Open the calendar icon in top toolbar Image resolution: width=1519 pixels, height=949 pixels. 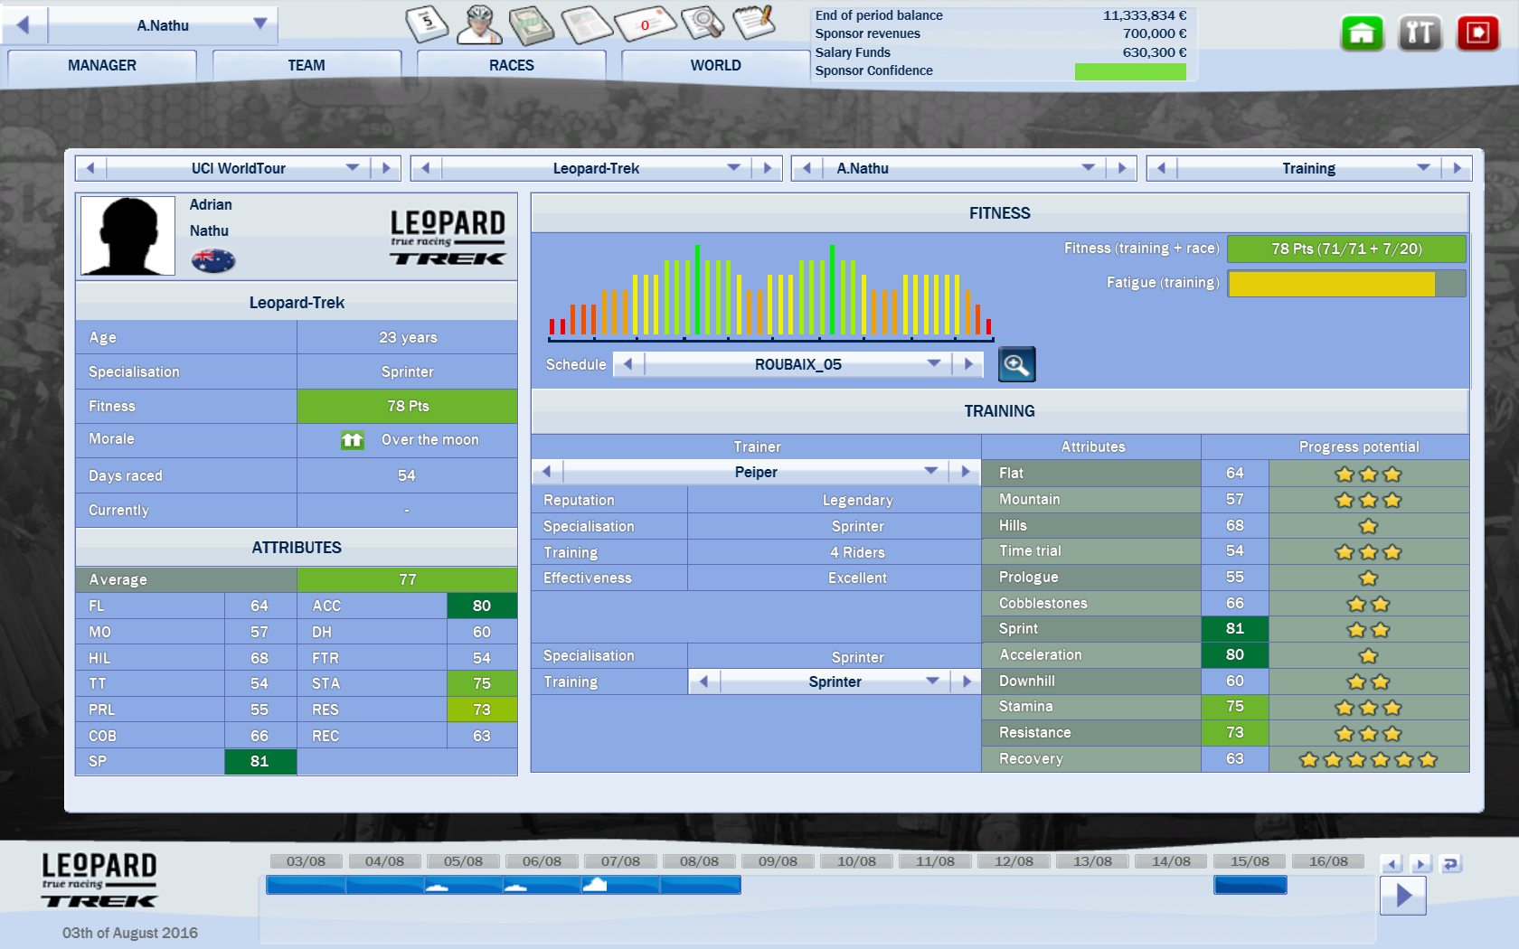[x=427, y=23]
